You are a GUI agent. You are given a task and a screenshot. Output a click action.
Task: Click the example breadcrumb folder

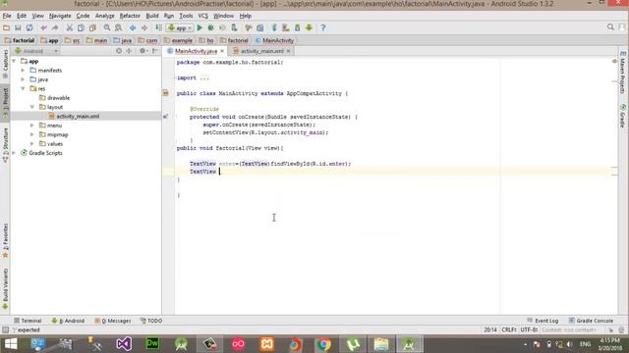point(178,40)
